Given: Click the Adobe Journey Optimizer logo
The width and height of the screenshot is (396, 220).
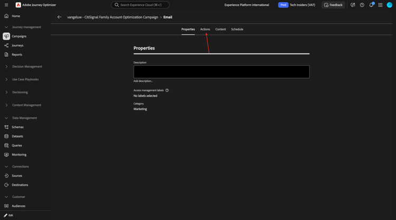Looking at the screenshot, I should 18,5.
